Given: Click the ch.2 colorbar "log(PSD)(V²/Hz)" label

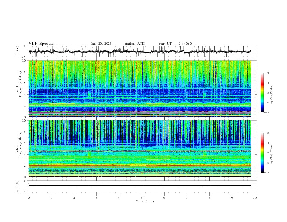Looking at the screenshot, I should coord(271,154).
